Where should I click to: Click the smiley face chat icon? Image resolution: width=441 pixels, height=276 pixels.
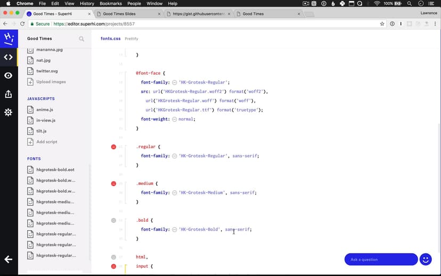(426, 259)
